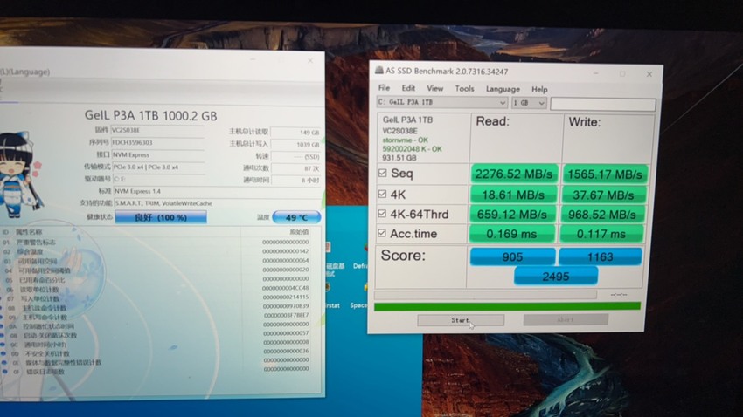The width and height of the screenshot is (743, 417).
Task: Select the 4K-64Thrd read result 659.12 MB/s
Action: (x=512, y=215)
